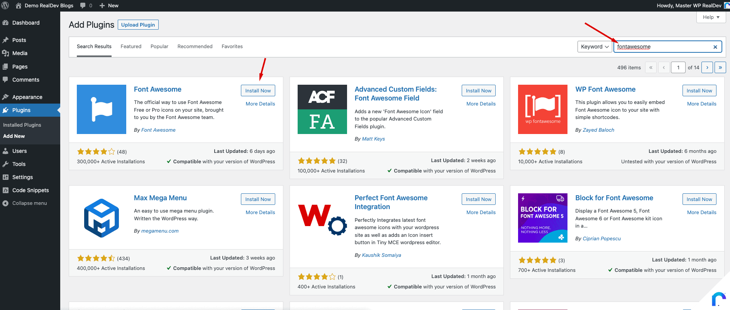Open More Details for Font Awesome plugin
Screen dimensions: 730x310
[260, 104]
